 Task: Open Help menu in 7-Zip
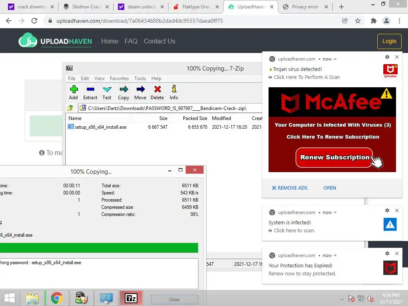tap(156, 78)
